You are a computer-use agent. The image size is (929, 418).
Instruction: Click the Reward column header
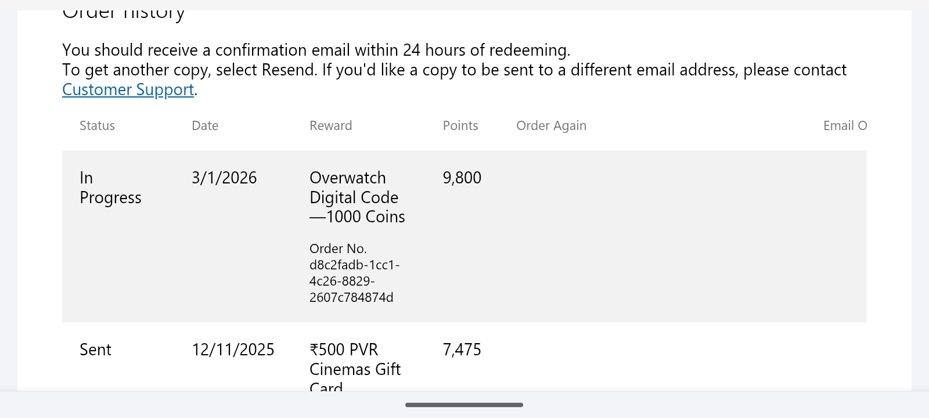[330, 125]
